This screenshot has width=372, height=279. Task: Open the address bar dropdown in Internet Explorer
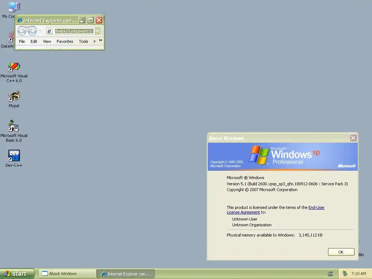[x=97, y=31]
